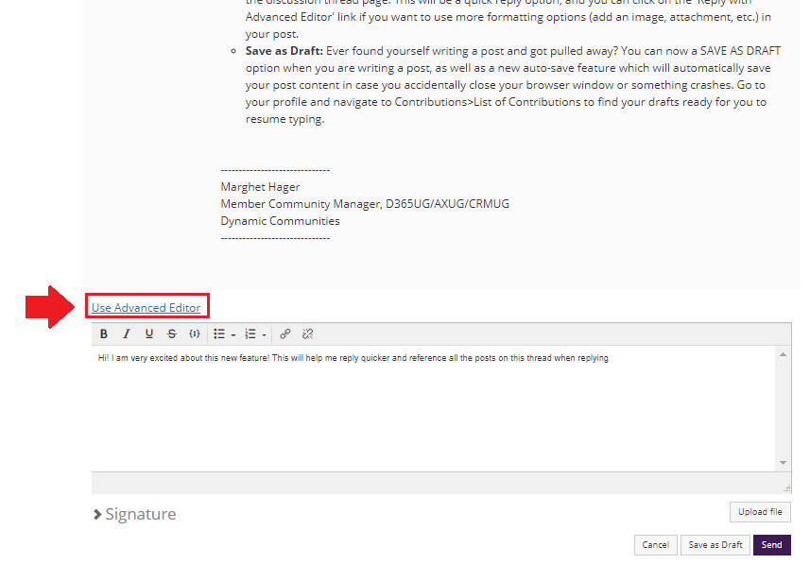This screenshot has width=810, height=564.
Task: Click inside the reply message text area
Action: point(434,408)
